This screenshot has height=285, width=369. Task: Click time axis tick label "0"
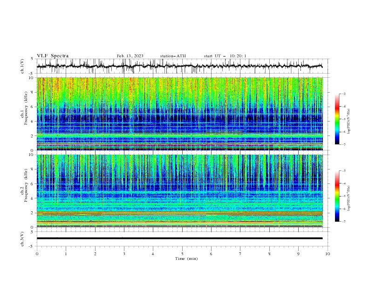[37, 254]
